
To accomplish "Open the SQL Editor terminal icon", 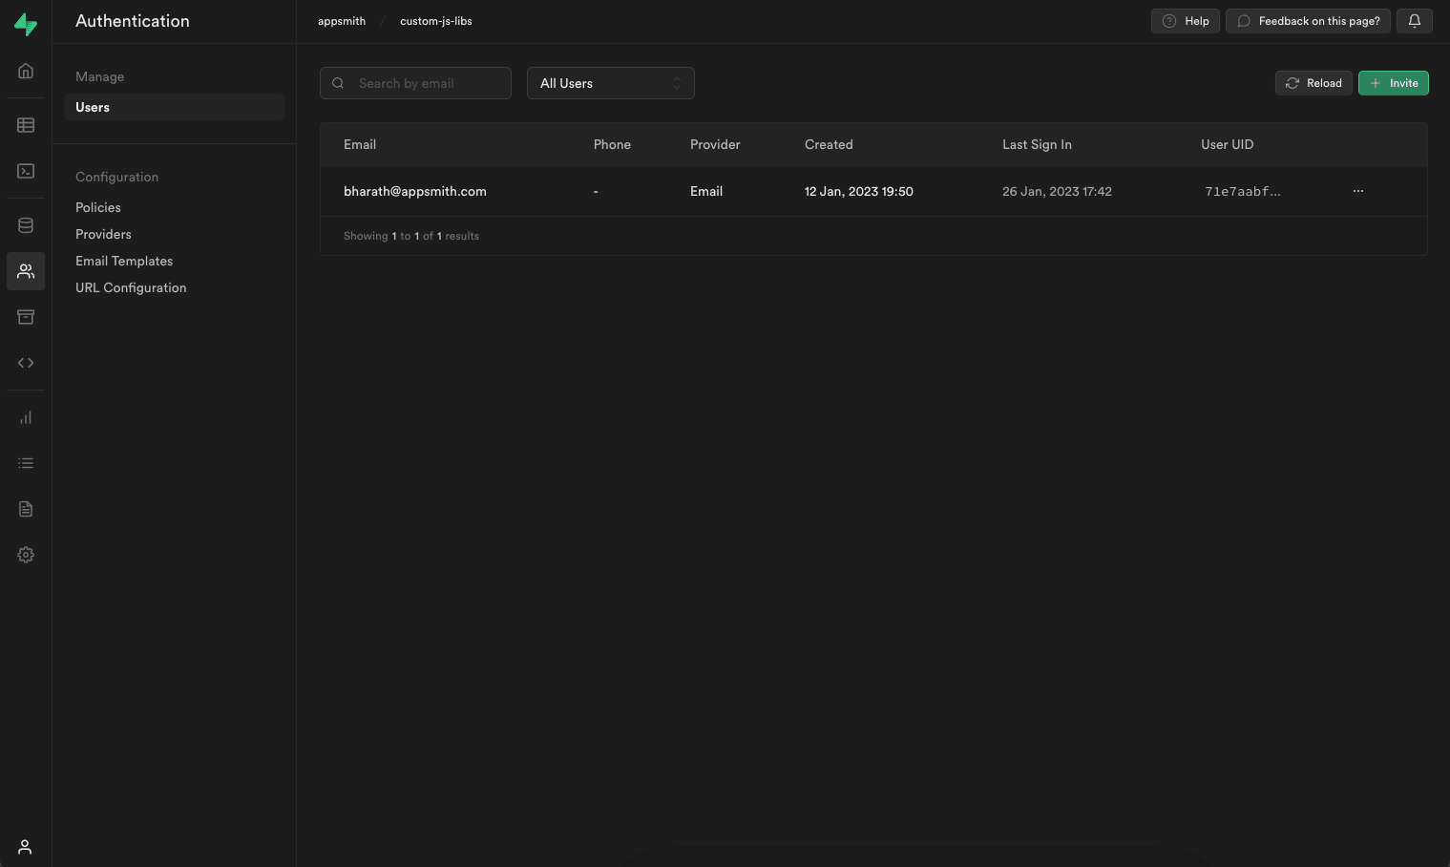I will click(x=26, y=171).
